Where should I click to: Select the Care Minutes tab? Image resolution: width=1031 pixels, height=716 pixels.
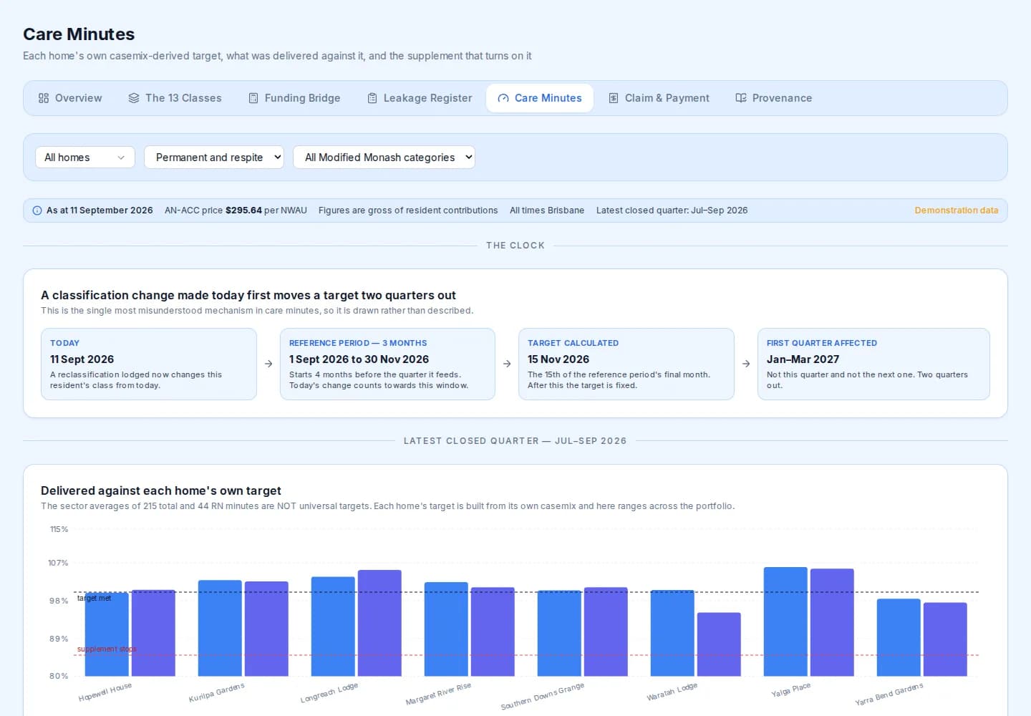540,98
